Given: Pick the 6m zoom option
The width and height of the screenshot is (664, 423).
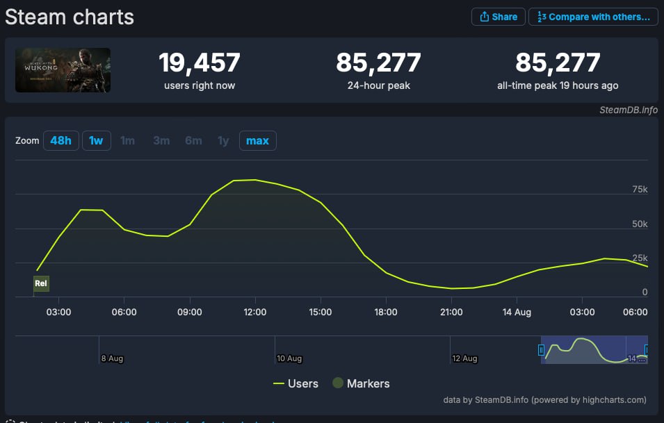Looking at the screenshot, I should [193, 141].
